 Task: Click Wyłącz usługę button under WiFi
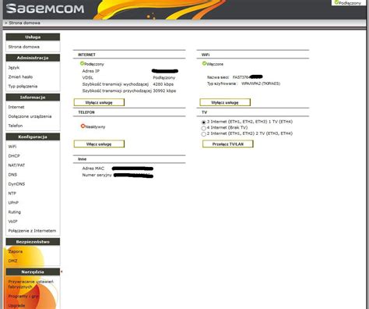(225, 102)
